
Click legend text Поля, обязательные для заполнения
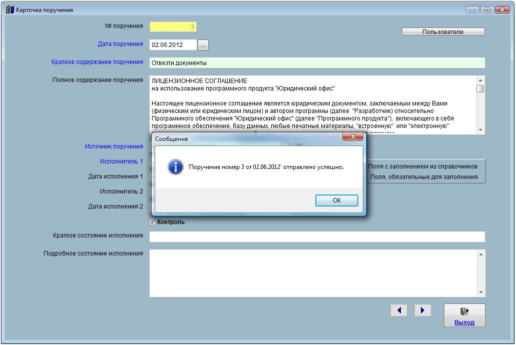click(x=424, y=177)
